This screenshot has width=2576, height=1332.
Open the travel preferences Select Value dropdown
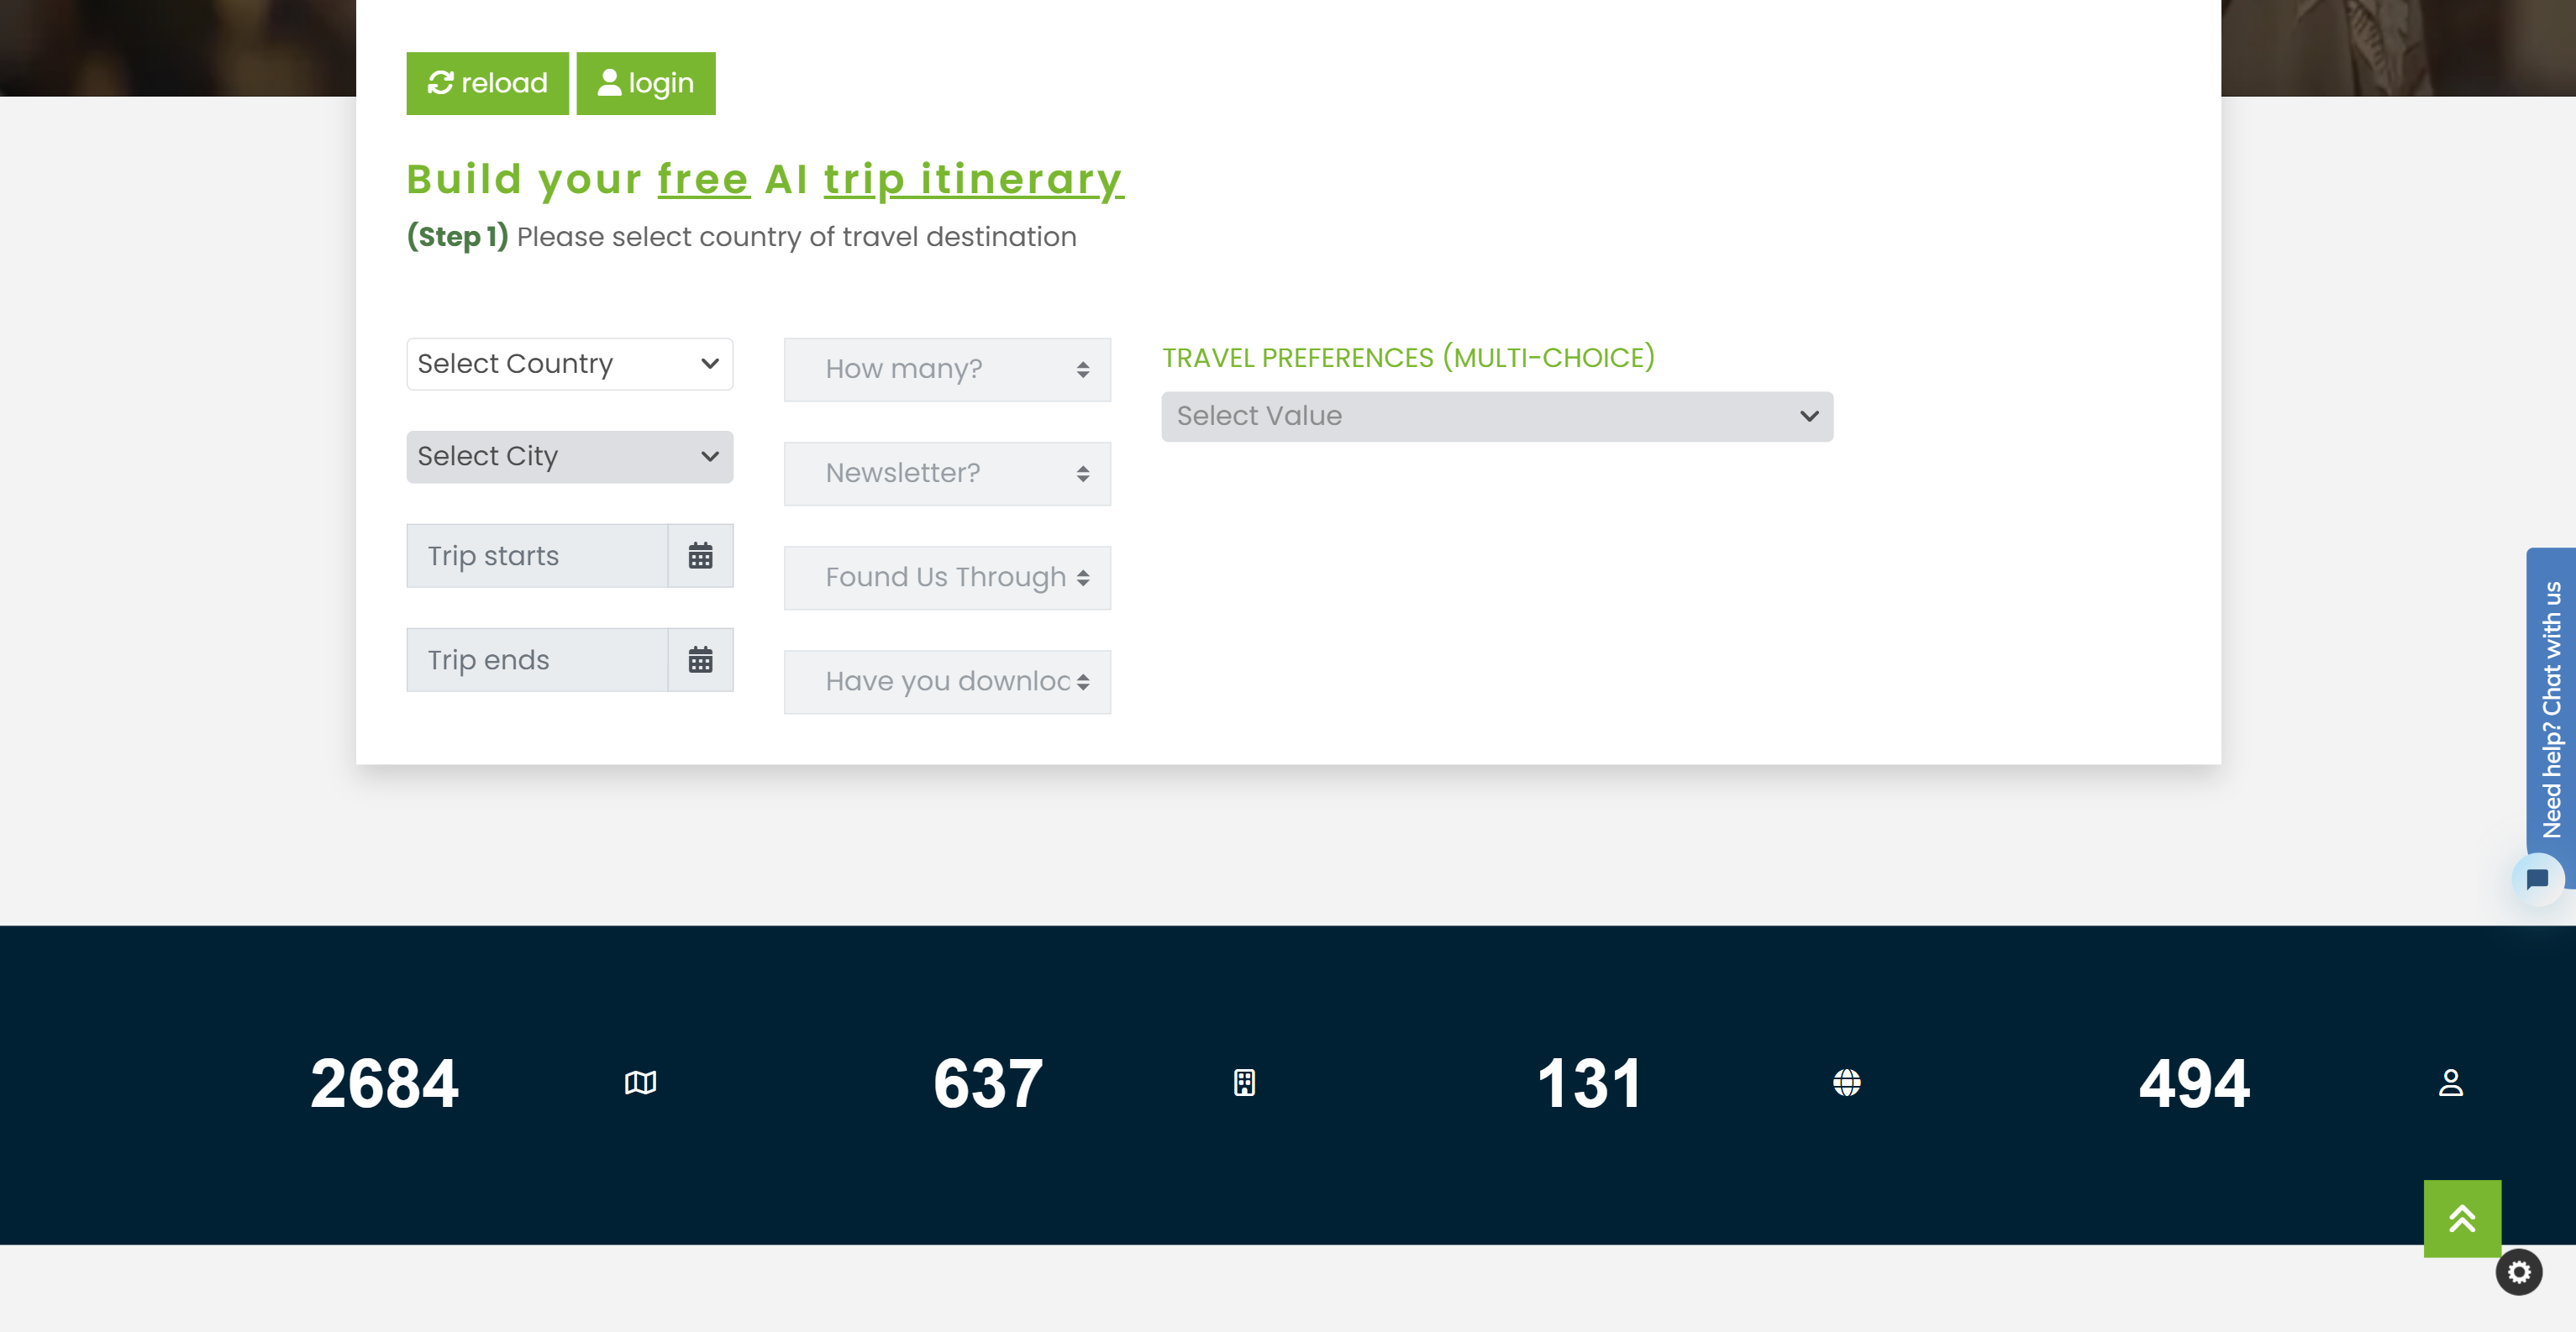point(1496,416)
